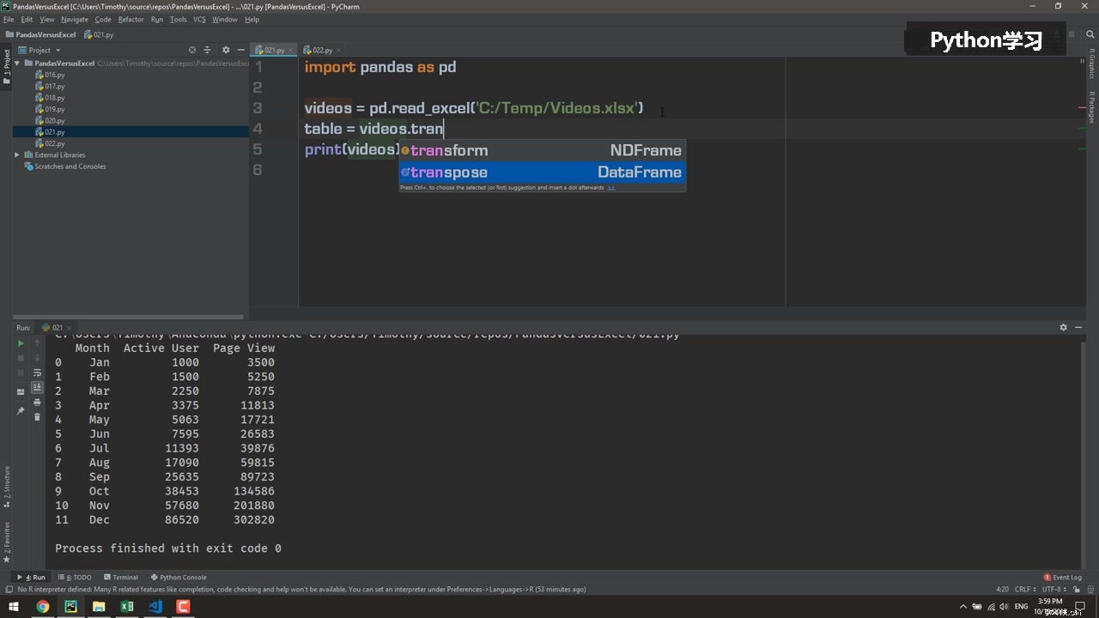Open Project panel settings gear
The height and width of the screenshot is (618, 1099).
click(x=226, y=50)
